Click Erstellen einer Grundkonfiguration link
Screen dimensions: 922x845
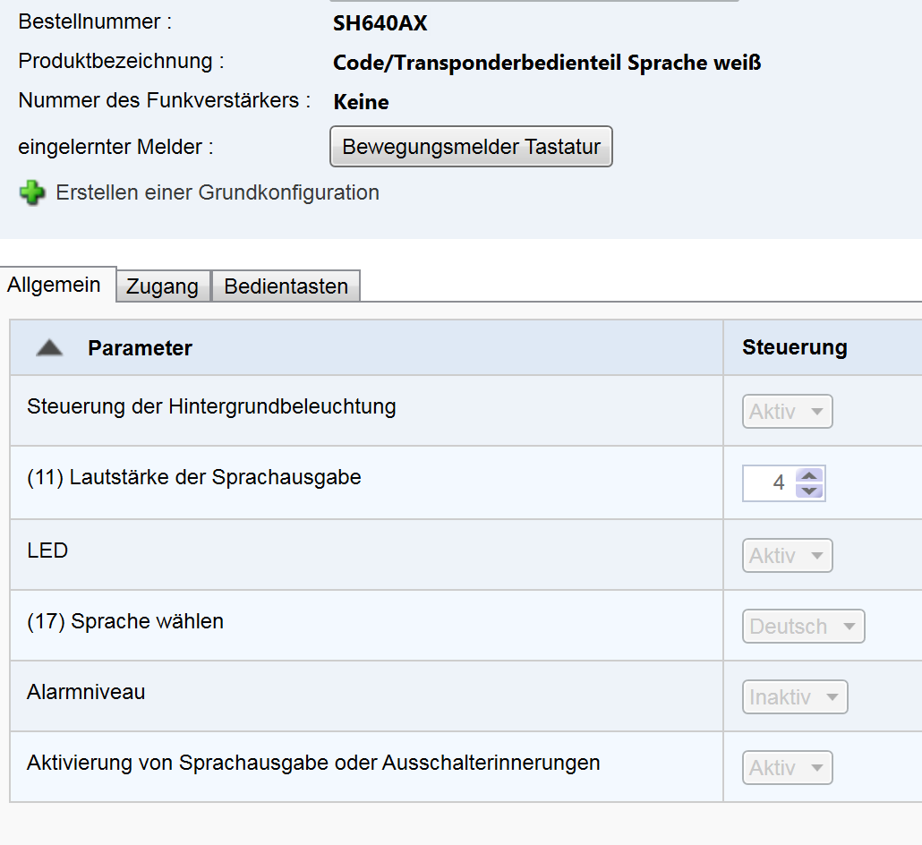pyautogui.click(x=218, y=192)
